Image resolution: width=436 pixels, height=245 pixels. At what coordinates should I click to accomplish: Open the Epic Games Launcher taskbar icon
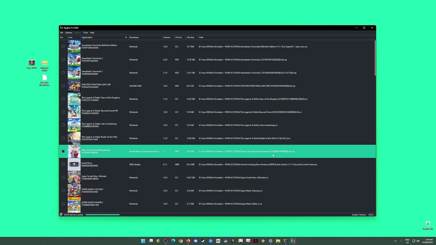(x=233, y=241)
